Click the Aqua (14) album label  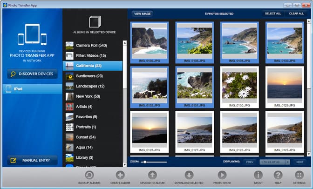pos(84,147)
